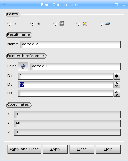
Task: Open Help for Point Construction
Action: pos(108,149)
